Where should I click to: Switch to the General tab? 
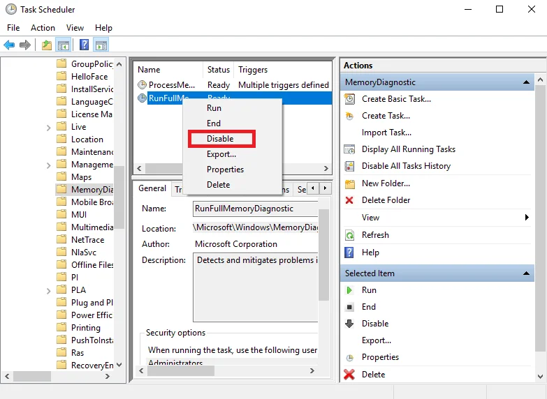pyautogui.click(x=152, y=188)
